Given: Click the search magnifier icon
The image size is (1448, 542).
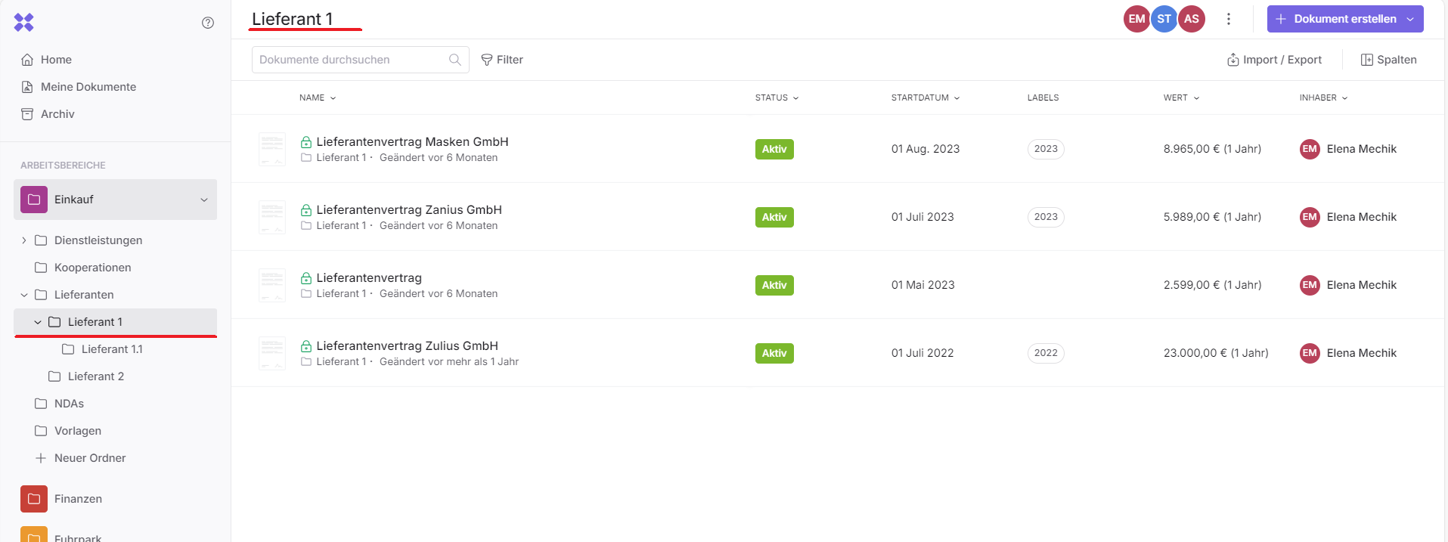Looking at the screenshot, I should pos(455,60).
